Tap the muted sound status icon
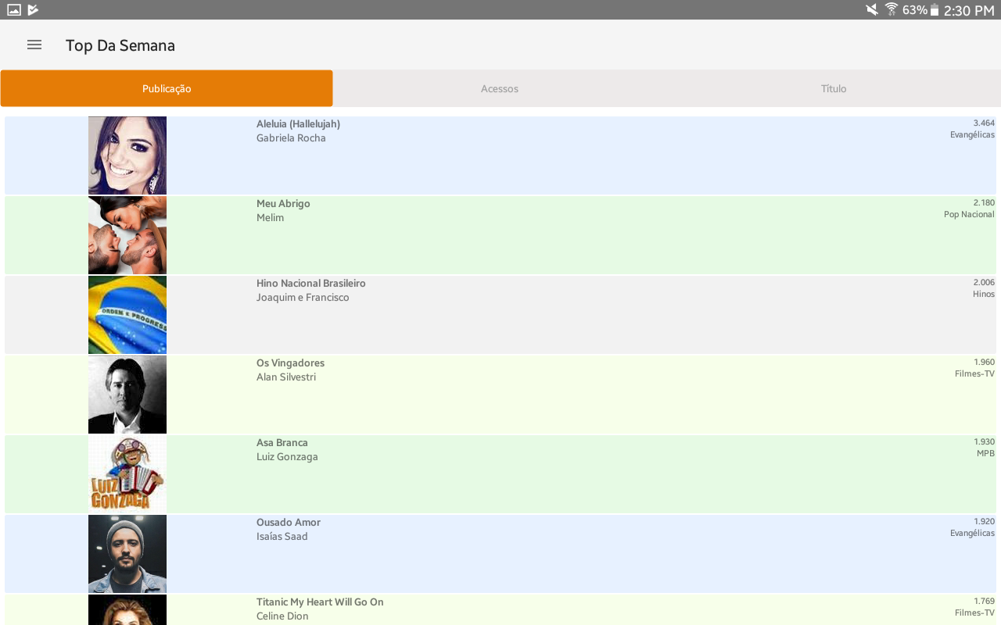The height and width of the screenshot is (625, 1001). (872, 9)
